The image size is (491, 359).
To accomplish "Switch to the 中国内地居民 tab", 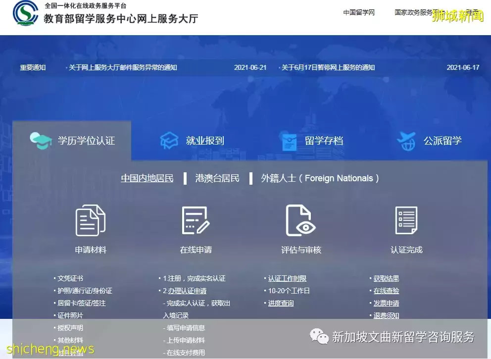I will click(x=147, y=178).
